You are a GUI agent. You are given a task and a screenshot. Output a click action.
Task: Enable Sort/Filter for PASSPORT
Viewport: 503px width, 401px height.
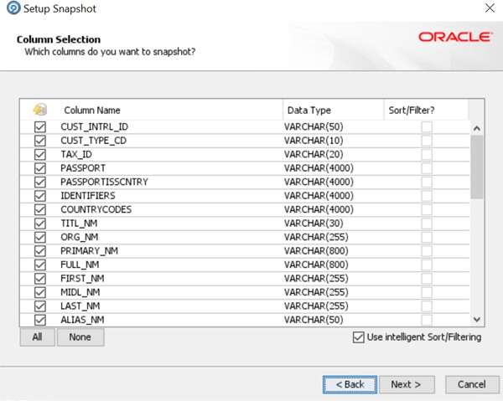(427, 168)
